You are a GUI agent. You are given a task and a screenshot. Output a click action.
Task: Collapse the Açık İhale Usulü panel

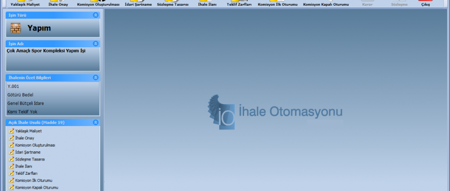pos(96,122)
